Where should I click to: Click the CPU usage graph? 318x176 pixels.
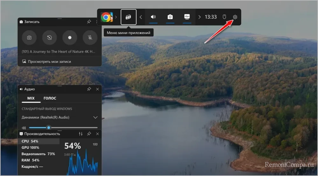(83, 163)
